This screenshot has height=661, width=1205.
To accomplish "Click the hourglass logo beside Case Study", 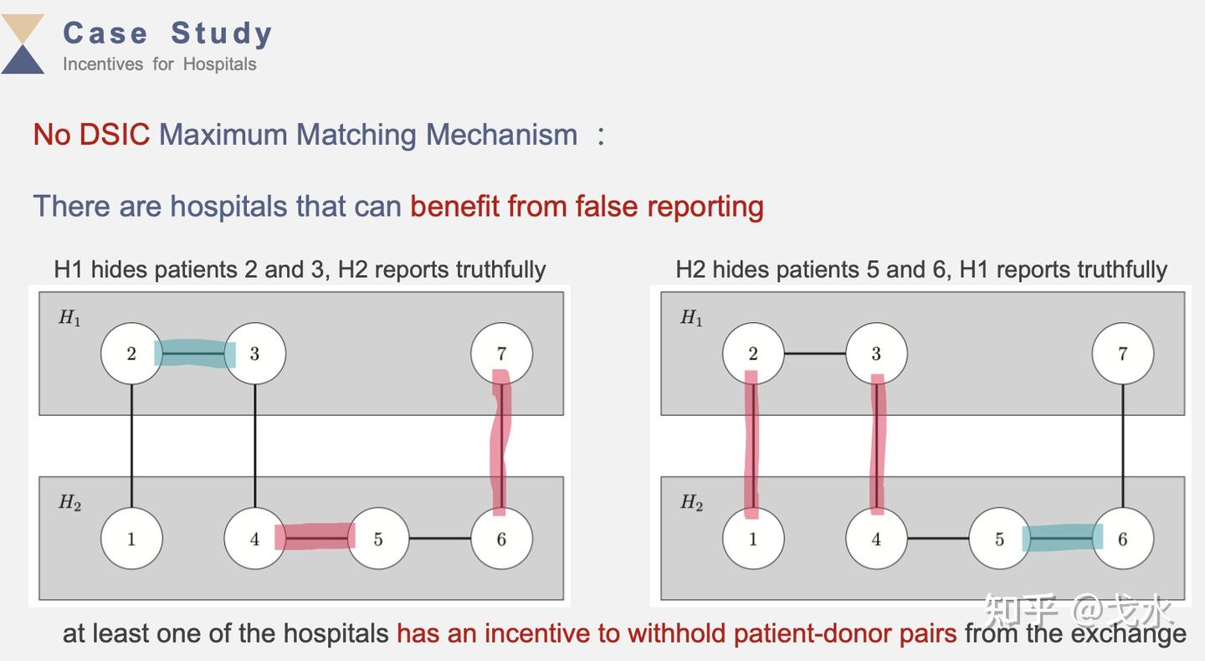I will tap(23, 44).
